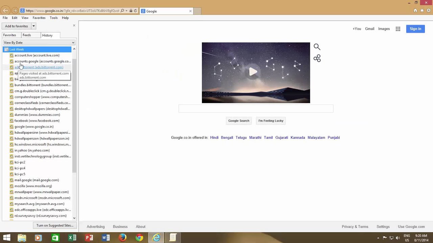
Task: Open facebook (www.facebook.com) history entry
Action: tap(37, 121)
